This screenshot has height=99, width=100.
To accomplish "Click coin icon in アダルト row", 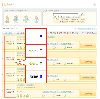I will tap(21, 95).
